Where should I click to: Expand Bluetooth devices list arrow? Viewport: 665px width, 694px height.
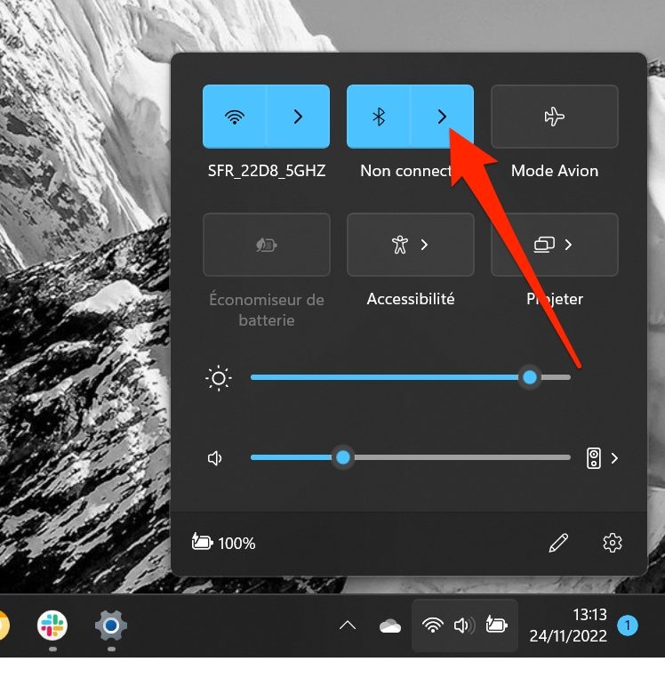click(x=442, y=117)
